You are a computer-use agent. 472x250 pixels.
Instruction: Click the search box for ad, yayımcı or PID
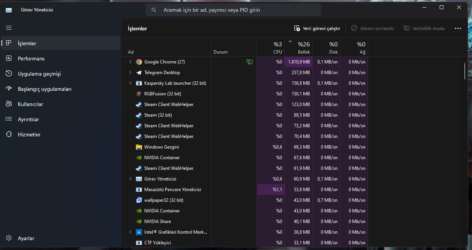click(x=233, y=10)
